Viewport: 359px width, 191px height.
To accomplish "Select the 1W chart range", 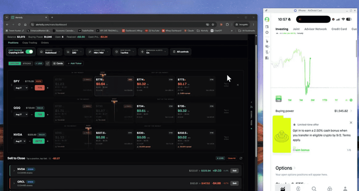I will pyautogui.click(x=289, y=100).
